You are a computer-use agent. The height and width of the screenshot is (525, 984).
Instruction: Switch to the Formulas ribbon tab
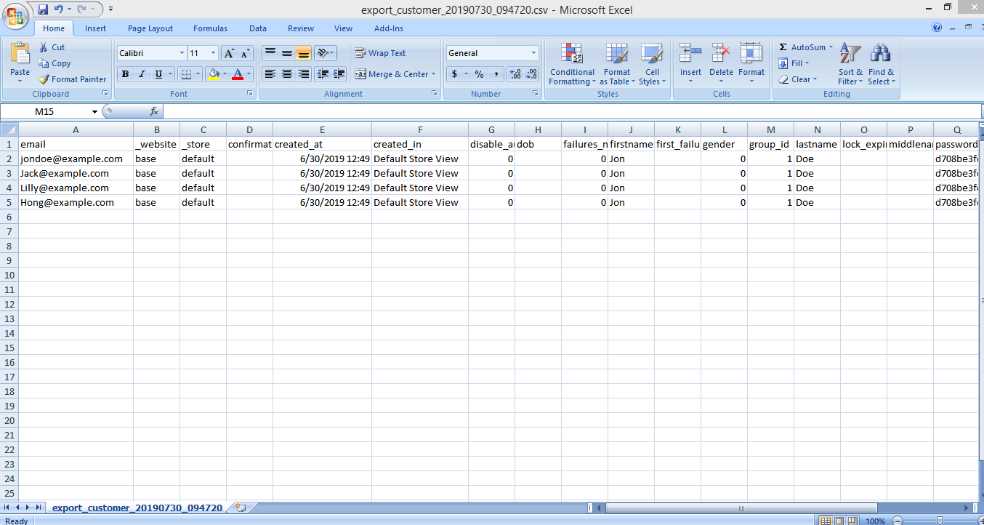(210, 28)
